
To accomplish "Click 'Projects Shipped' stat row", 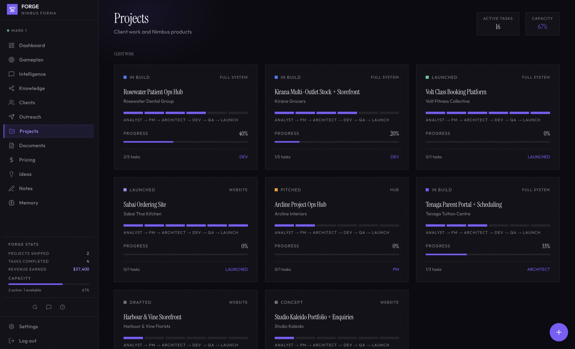I will click(x=49, y=253).
